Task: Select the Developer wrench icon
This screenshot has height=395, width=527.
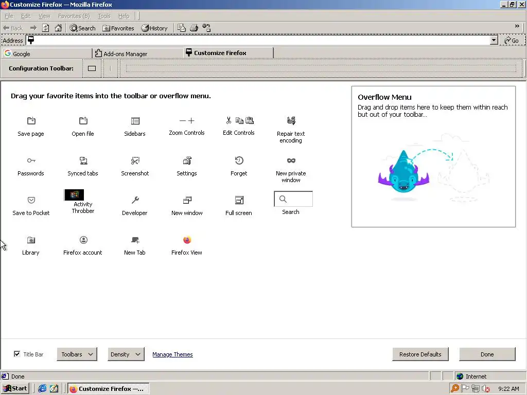Action: tap(135, 200)
